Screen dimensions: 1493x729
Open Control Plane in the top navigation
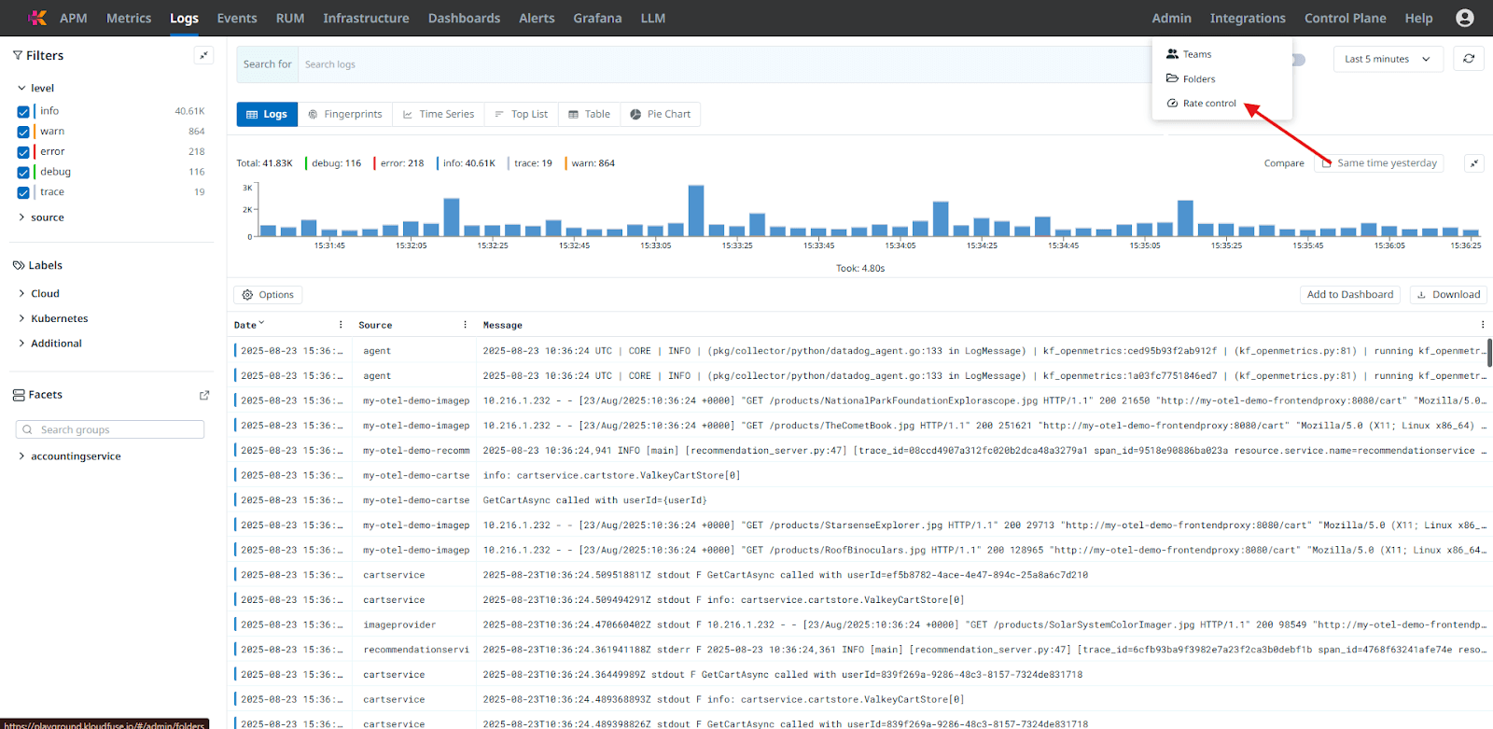coord(1345,18)
